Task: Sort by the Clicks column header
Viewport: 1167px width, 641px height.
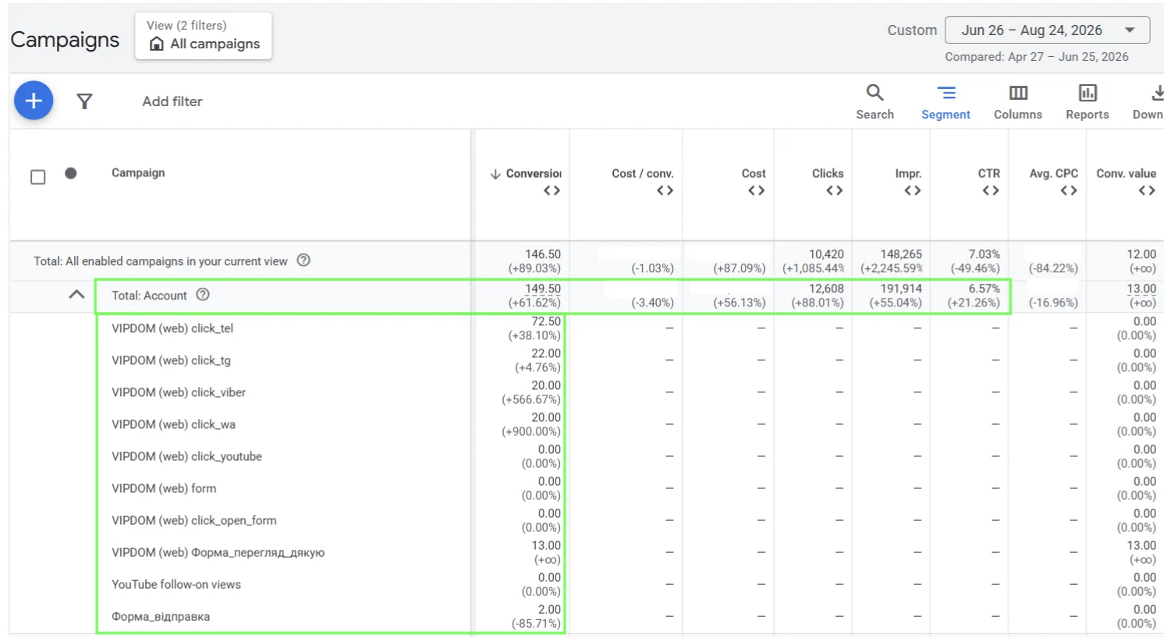Action: coord(828,173)
